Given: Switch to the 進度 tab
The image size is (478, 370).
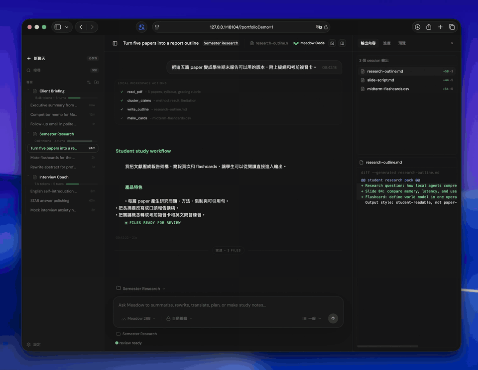Looking at the screenshot, I should 387,43.
